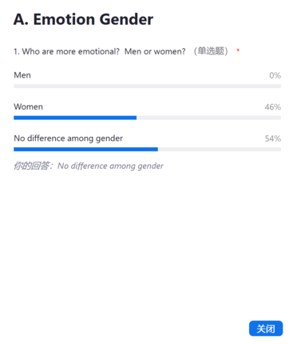Image resolution: width=297 pixels, height=345 pixels.
Task: Select the 'No difference among gender' option label
Action: point(69,138)
